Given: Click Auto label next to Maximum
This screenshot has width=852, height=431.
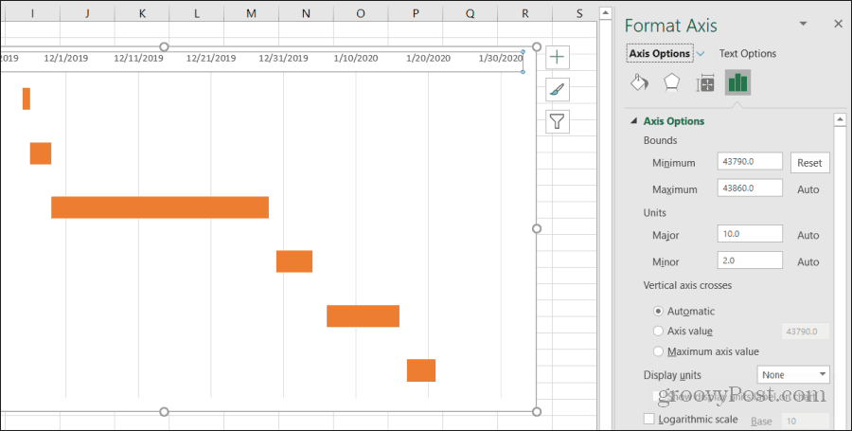Looking at the screenshot, I should point(808,189).
